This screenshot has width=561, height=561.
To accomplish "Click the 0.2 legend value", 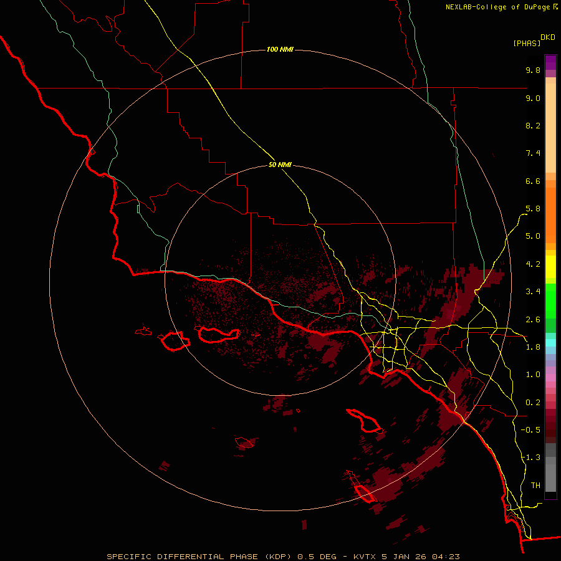I will (533, 403).
